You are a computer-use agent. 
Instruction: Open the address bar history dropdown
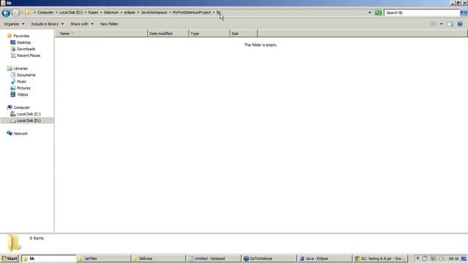[x=370, y=12]
